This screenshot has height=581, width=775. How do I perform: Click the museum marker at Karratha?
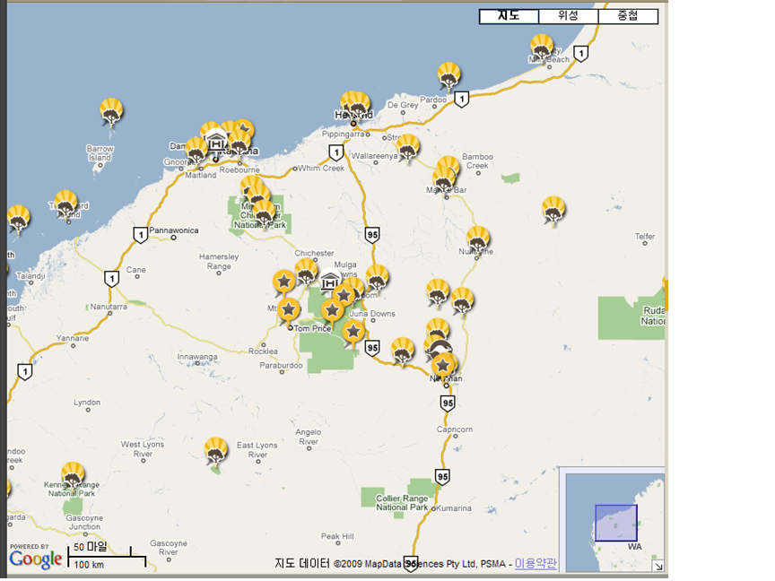coord(216,143)
